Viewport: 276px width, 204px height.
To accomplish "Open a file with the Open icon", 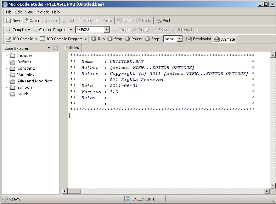I will [x=26, y=21].
